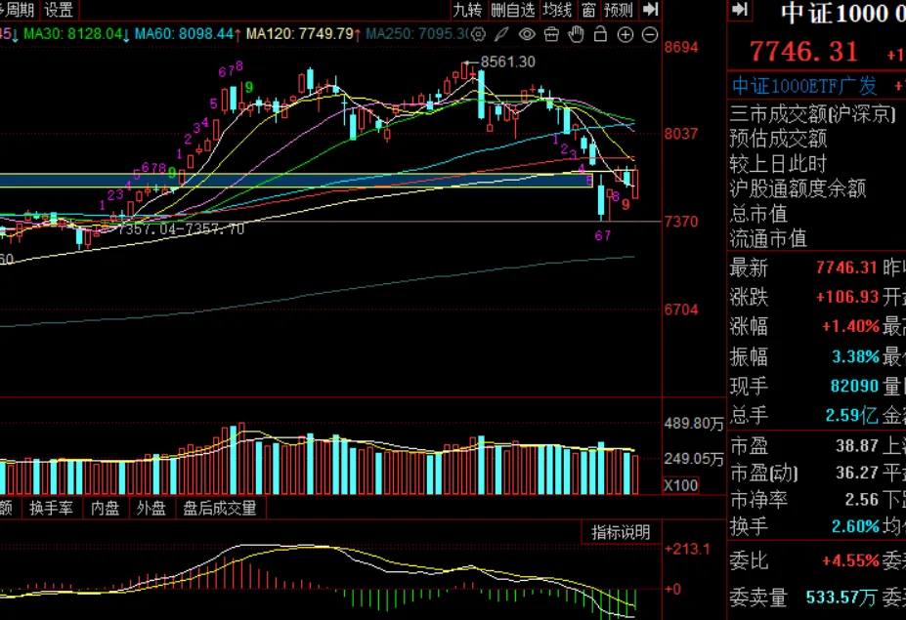Open chart settings gear icon

coord(478,34)
